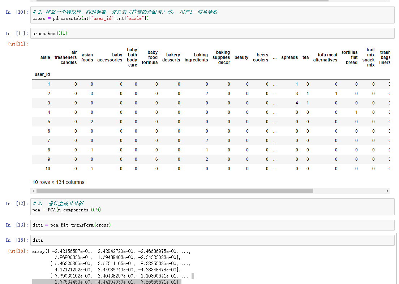
Task: Click the highlighted last array line of Out[15]
Action: pyautogui.click(x=107, y=282)
